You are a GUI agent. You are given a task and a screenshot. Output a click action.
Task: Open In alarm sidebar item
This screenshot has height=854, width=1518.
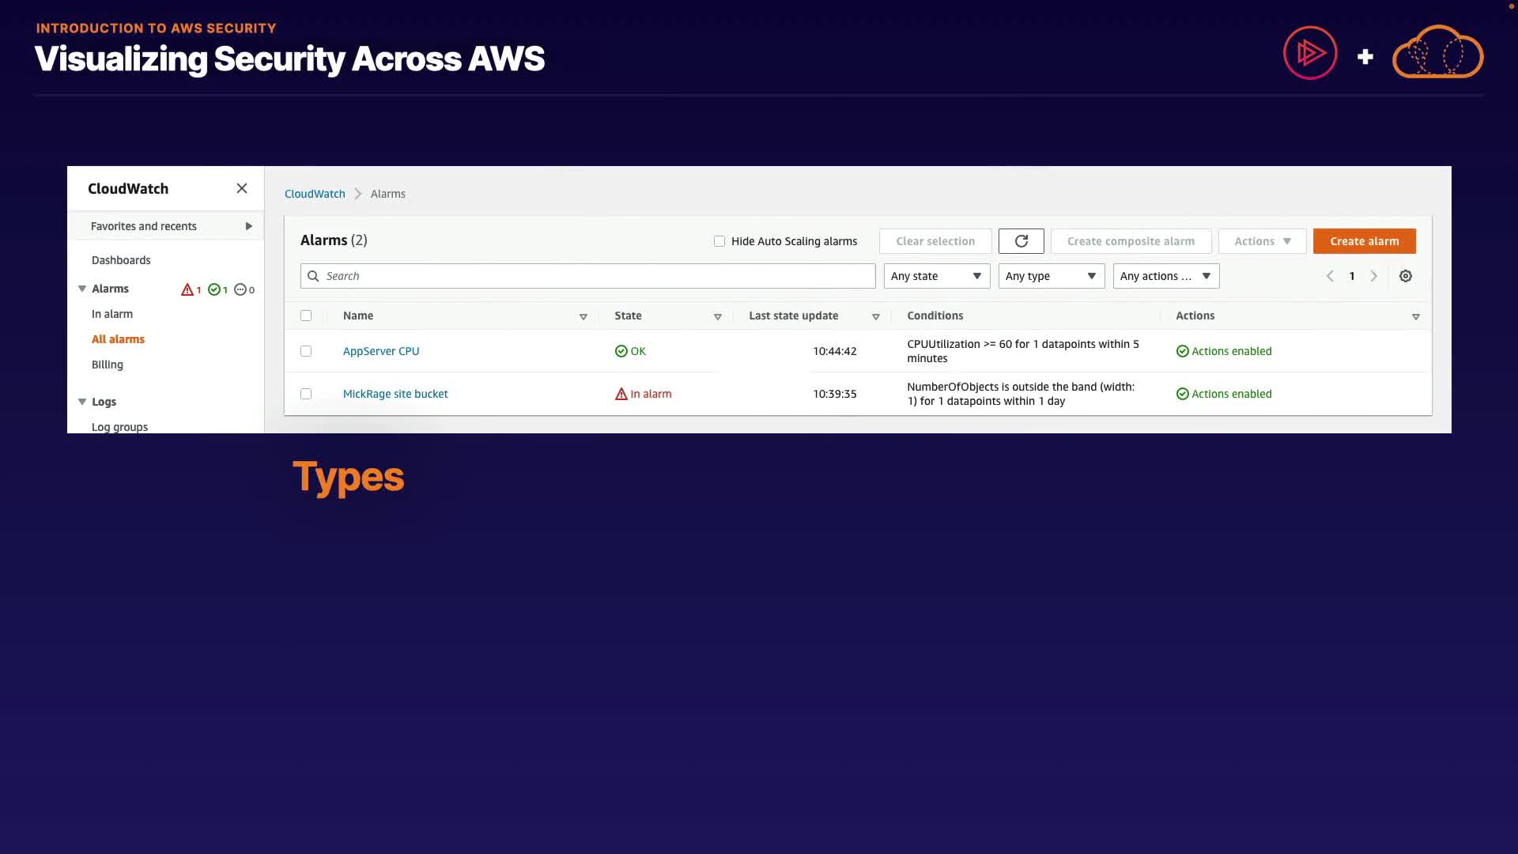coord(112,314)
